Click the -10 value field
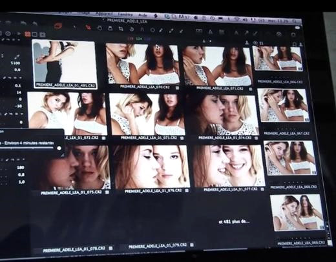This screenshot has height=262, width=336. click(19, 106)
